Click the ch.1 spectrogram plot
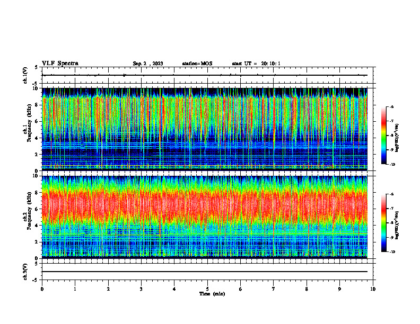The image size is (420, 324). pyautogui.click(x=205, y=129)
